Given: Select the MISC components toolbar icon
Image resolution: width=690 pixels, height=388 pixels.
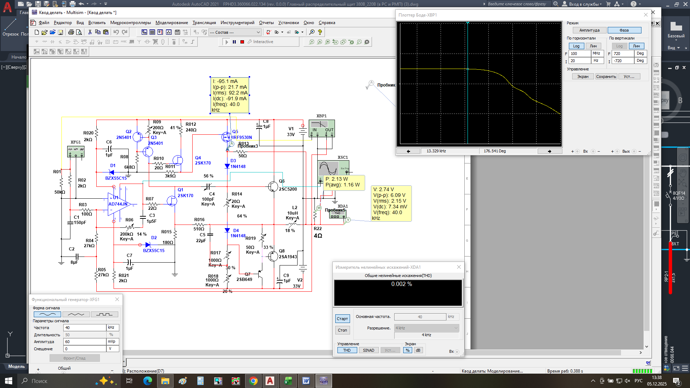Looking at the screenshot, I should click(124, 42).
